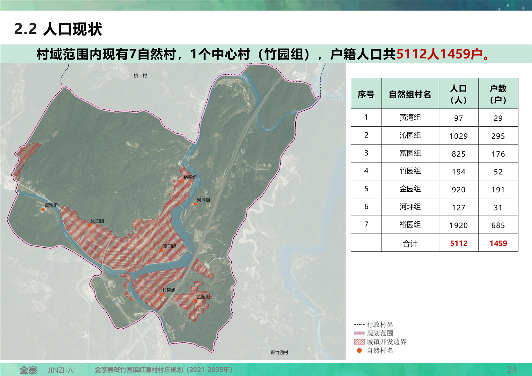The height and width of the screenshot is (376, 532).
Task: Click the 1920 population cell for 裕园组
Action: 459,225
